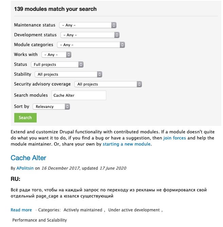Viewport: 223px width, 227px height.
Task: Expand the Development status dropdown
Action: coord(90,35)
